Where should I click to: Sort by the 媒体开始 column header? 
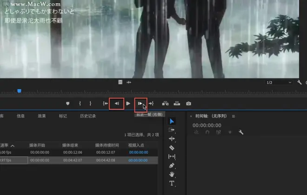click(x=37, y=145)
